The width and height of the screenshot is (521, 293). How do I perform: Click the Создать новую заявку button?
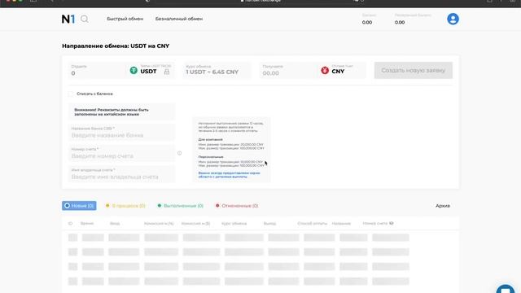pyautogui.click(x=414, y=71)
